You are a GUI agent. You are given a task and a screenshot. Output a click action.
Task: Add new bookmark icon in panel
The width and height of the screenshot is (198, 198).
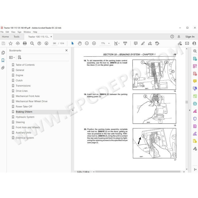tap(20, 57)
